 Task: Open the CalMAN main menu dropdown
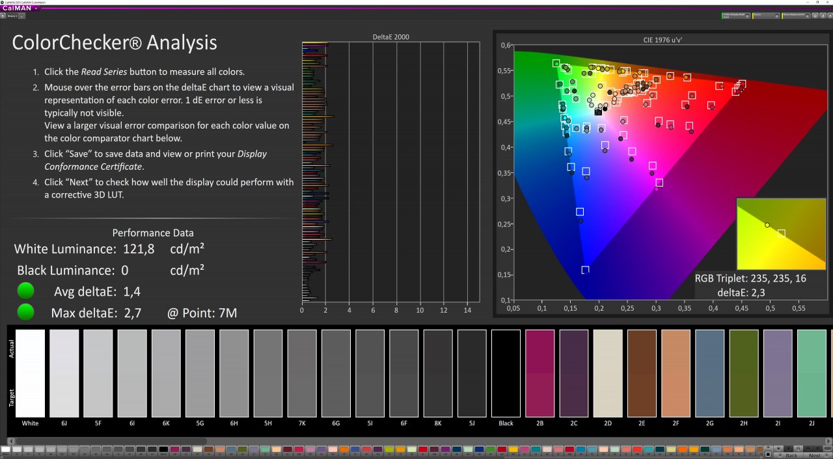pos(20,8)
